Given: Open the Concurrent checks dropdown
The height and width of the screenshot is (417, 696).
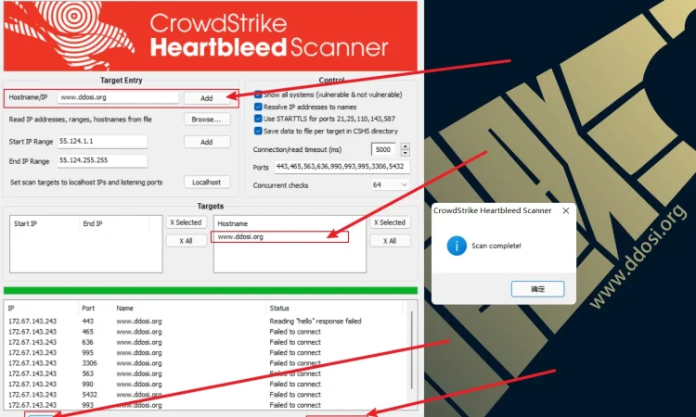Looking at the screenshot, I should pos(390,184).
